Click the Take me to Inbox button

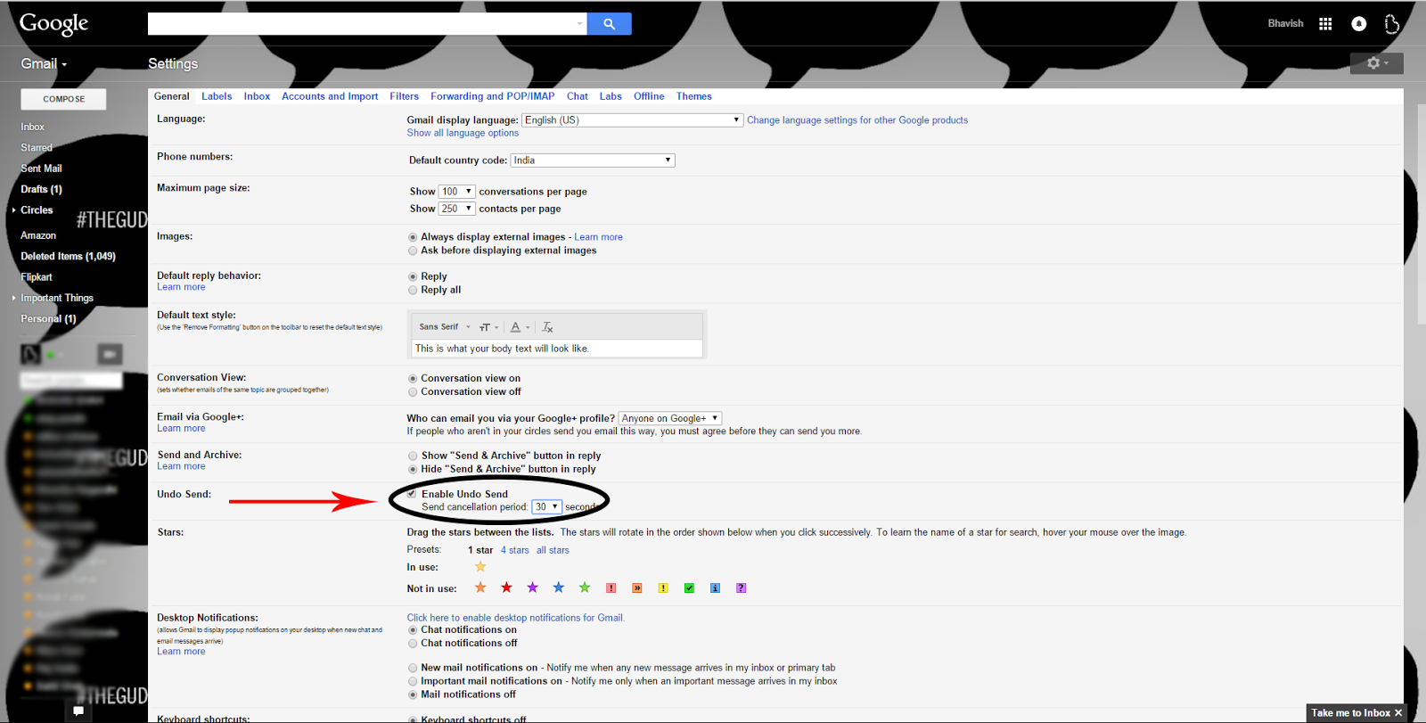(1350, 713)
